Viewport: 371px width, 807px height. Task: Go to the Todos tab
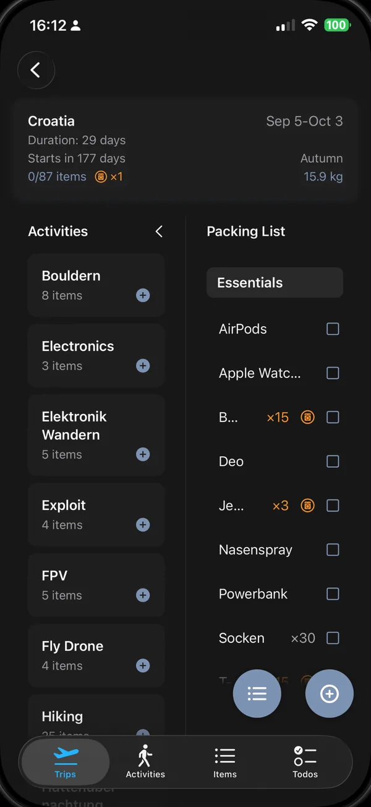pyautogui.click(x=305, y=762)
